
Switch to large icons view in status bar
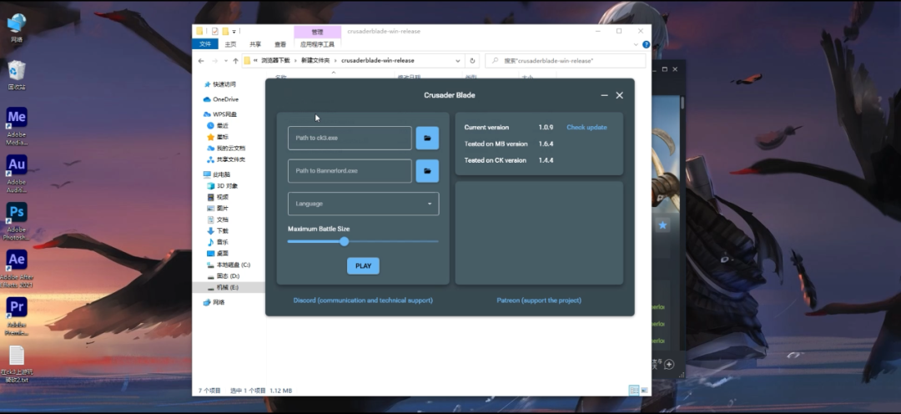pos(644,391)
